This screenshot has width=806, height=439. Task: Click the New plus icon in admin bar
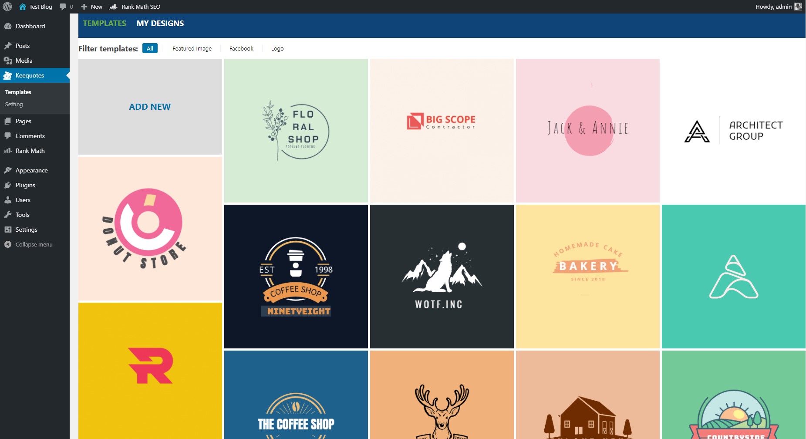coord(84,7)
